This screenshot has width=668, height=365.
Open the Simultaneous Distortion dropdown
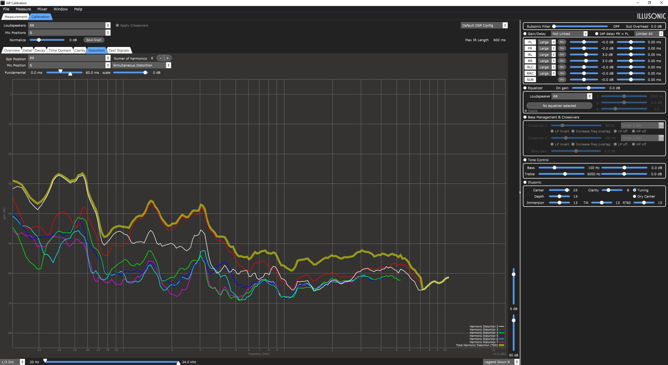pos(141,65)
